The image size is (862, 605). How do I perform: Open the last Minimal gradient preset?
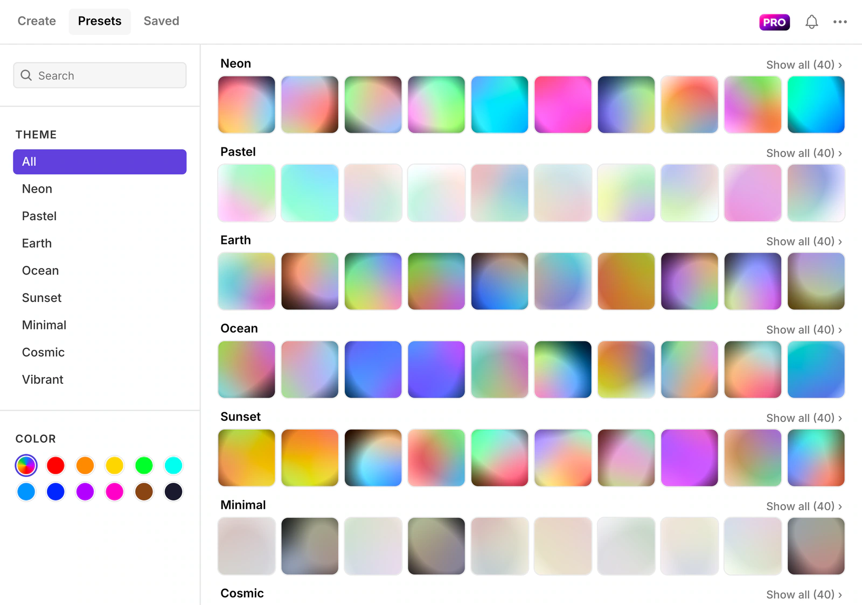(x=816, y=546)
